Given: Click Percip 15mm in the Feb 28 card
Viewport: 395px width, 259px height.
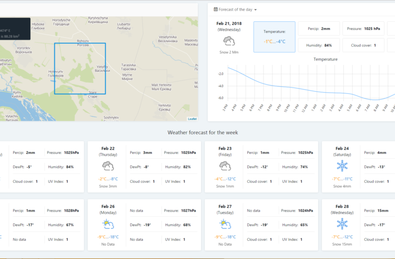Looking at the screenshot, I should (x=376, y=211).
